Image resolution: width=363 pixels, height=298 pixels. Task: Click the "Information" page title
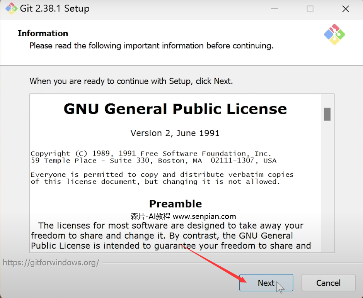point(43,33)
